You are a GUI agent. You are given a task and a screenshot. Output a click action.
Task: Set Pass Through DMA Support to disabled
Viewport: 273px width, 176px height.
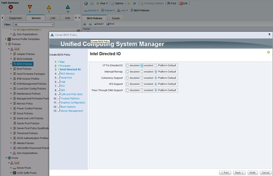coord(127,90)
